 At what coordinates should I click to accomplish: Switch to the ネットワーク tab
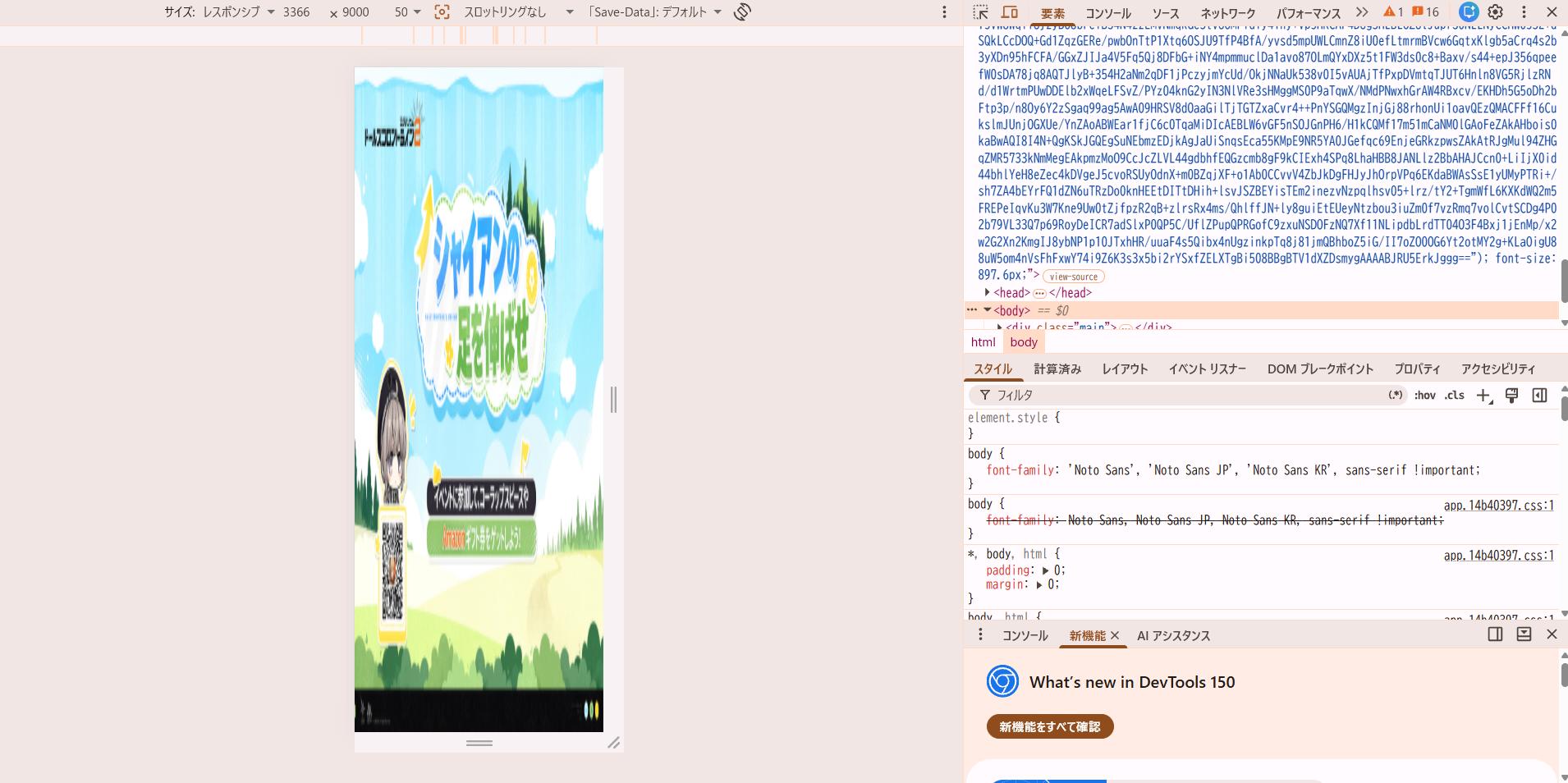[1228, 13]
